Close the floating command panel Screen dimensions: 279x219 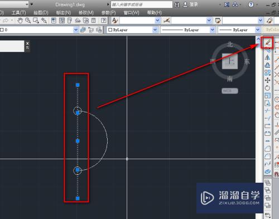pos(27,43)
